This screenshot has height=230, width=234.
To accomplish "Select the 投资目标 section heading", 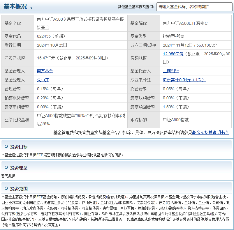I will point(19,147).
